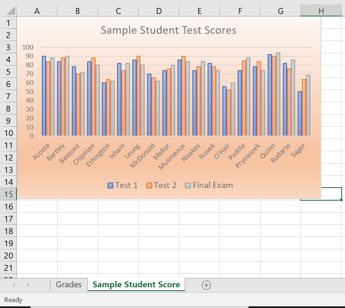Click the gray Final Exam legend swatch
The height and width of the screenshot is (308, 345).
pyautogui.click(x=188, y=185)
